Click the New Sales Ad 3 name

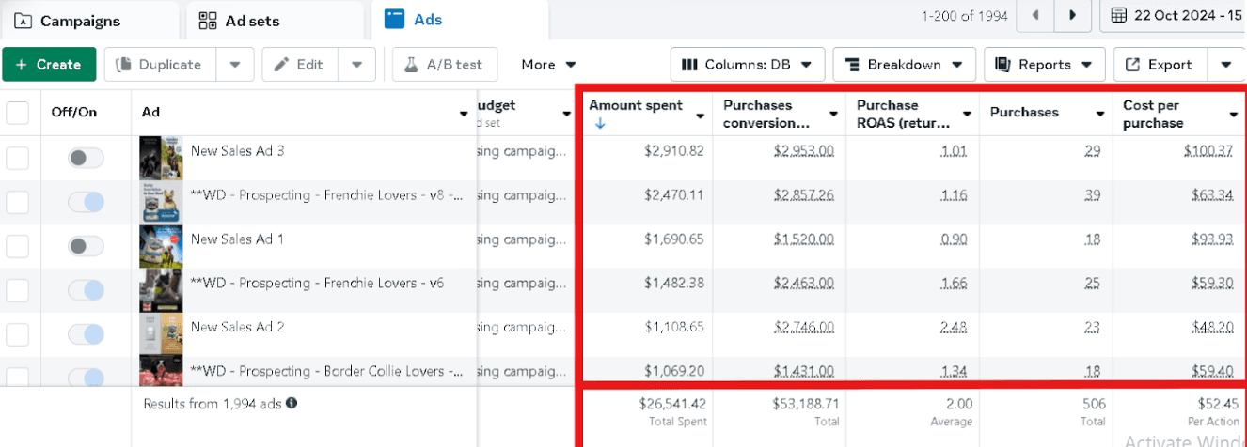point(237,150)
